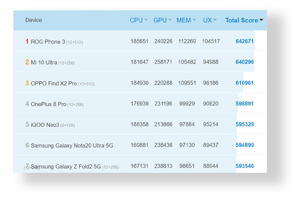Click OPPO Find X2 Pro GPU score 220288
Image resolution: width=293 pixels, height=199 pixels.
tap(163, 83)
